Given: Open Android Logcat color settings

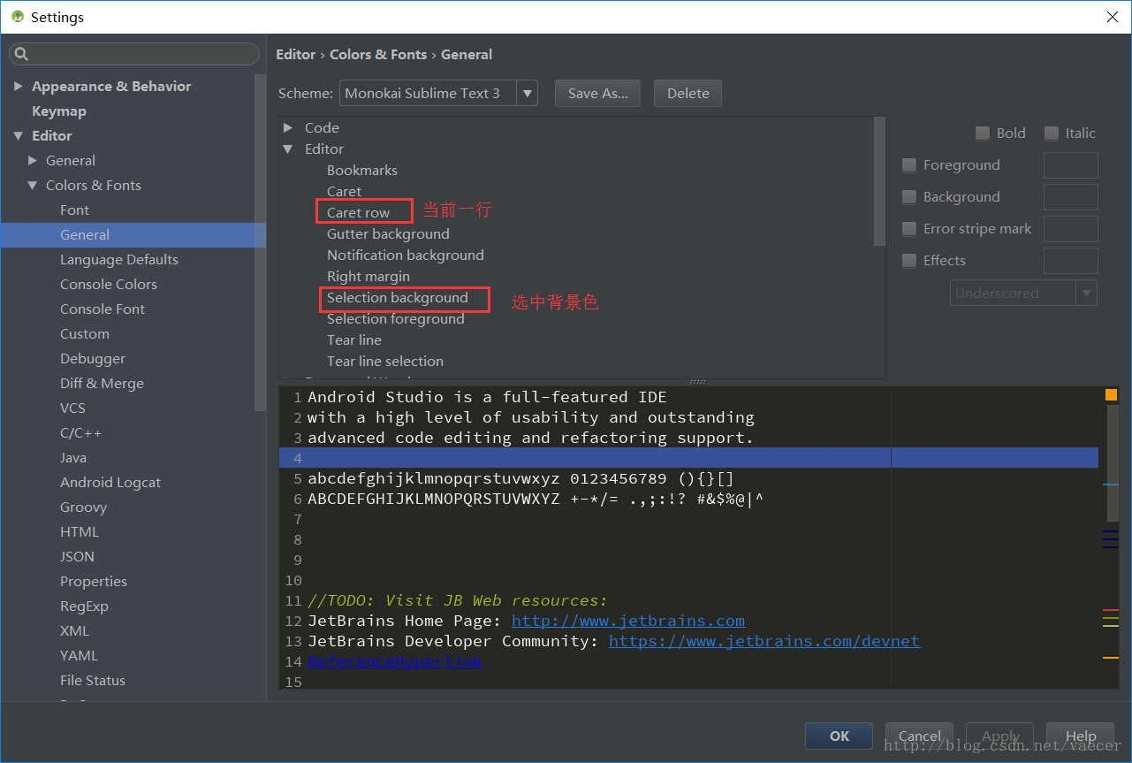Looking at the screenshot, I should [x=110, y=482].
